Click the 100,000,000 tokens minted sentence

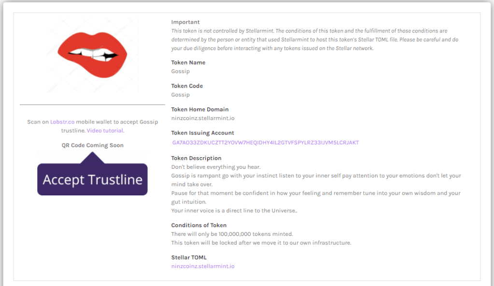click(x=232, y=234)
